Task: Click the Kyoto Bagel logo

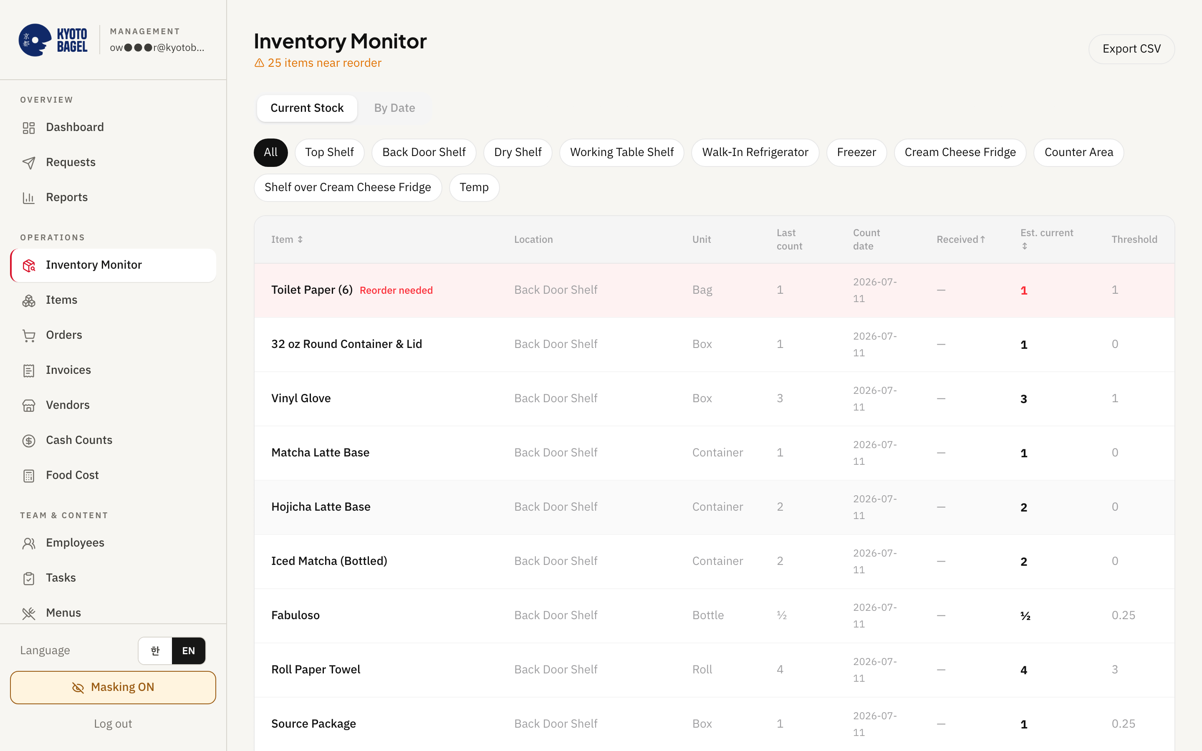Action: (x=53, y=40)
